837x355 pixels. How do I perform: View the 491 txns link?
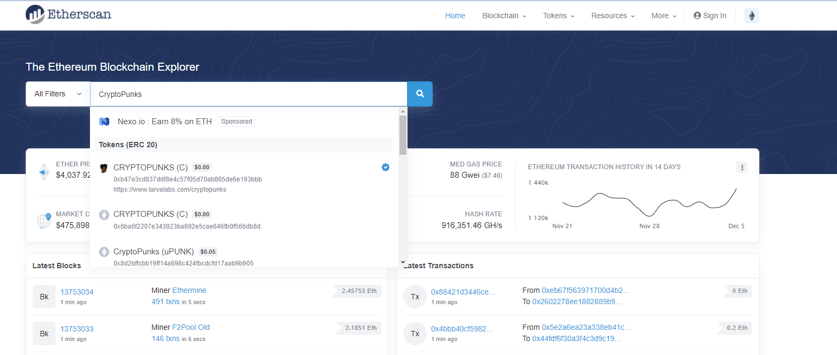click(x=165, y=301)
